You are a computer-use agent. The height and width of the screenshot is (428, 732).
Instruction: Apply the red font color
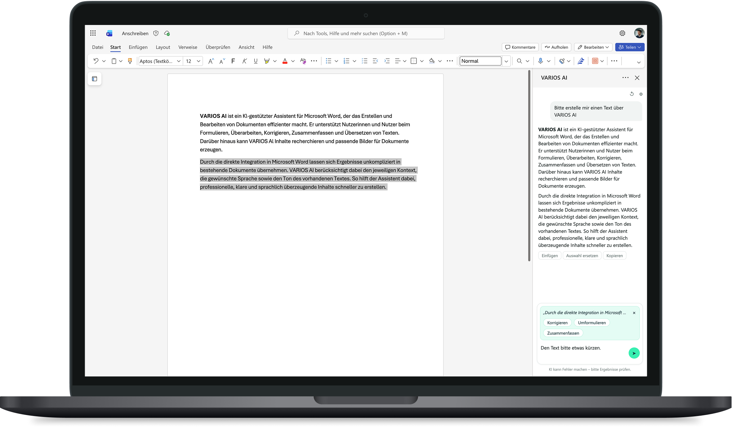point(285,61)
